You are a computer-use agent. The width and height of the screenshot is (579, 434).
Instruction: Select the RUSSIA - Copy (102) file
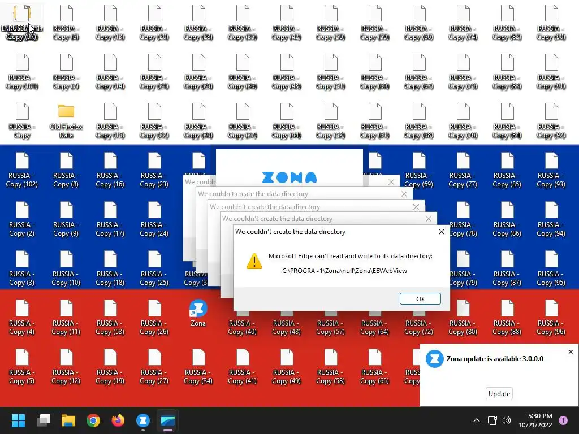click(x=22, y=170)
